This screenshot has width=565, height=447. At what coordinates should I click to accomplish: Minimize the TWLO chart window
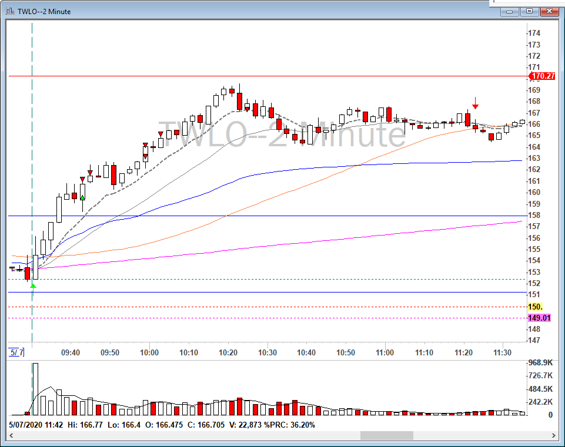coord(510,11)
